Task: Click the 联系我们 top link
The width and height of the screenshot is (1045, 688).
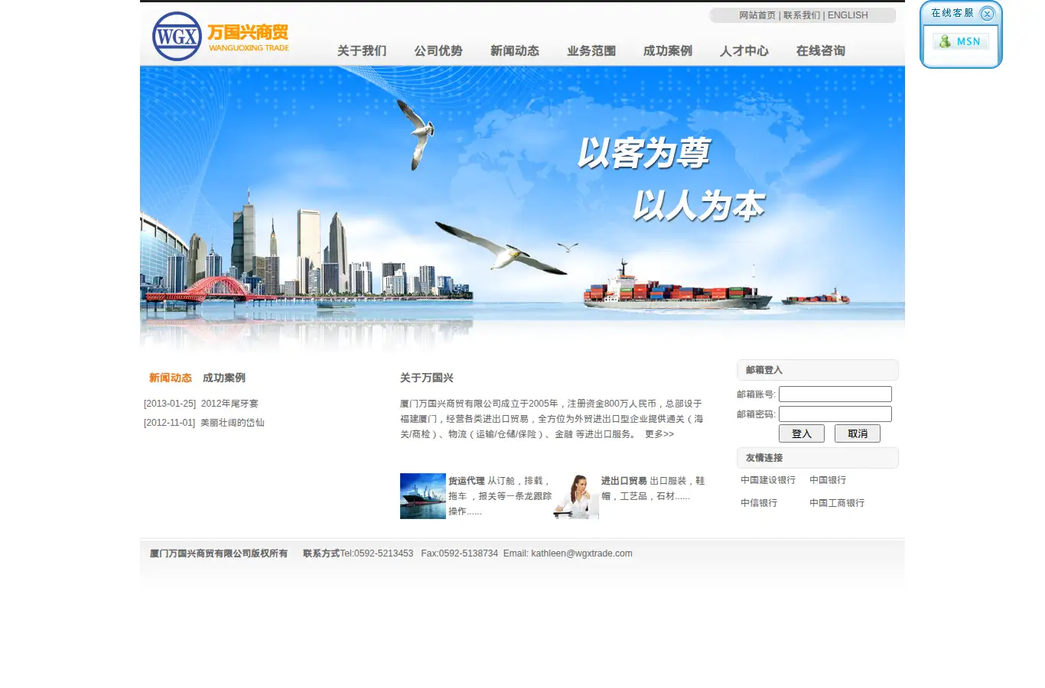Action: 802,15
